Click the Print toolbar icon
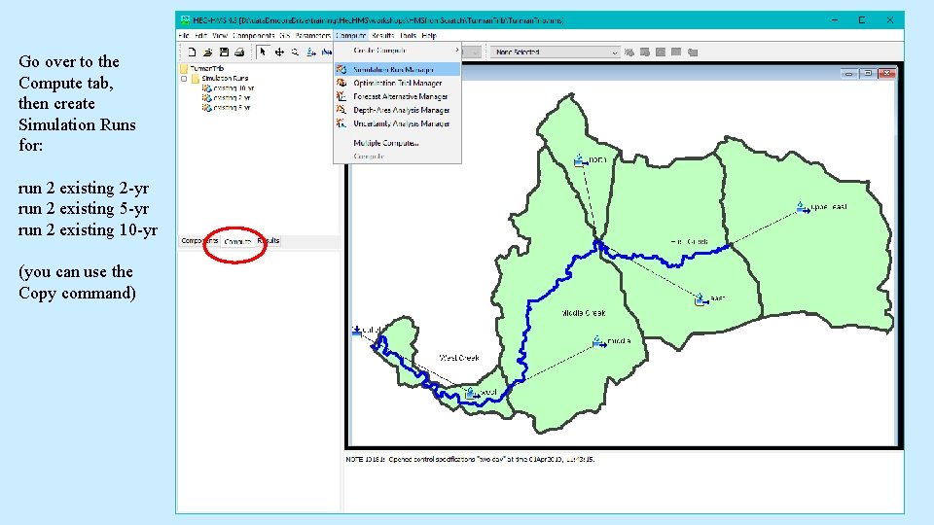The height and width of the screenshot is (525, 934). (x=239, y=52)
